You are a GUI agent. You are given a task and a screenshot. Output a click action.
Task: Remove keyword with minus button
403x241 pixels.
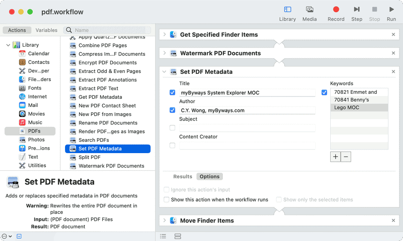pyautogui.click(x=346, y=157)
